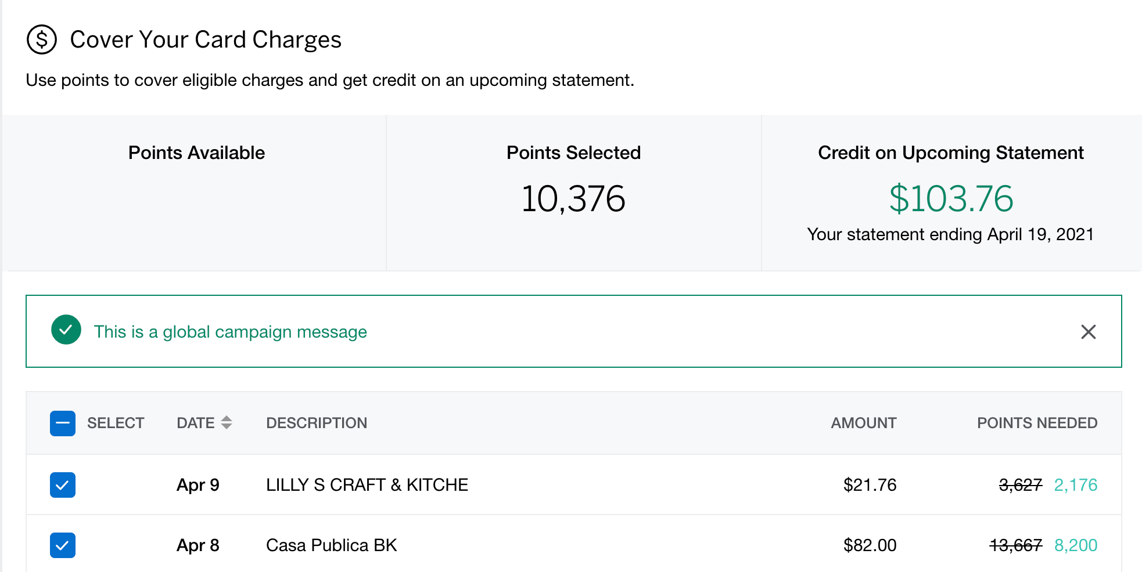Toggle the select-all charges checkbox
1142x572 pixels.
point(63,423)
